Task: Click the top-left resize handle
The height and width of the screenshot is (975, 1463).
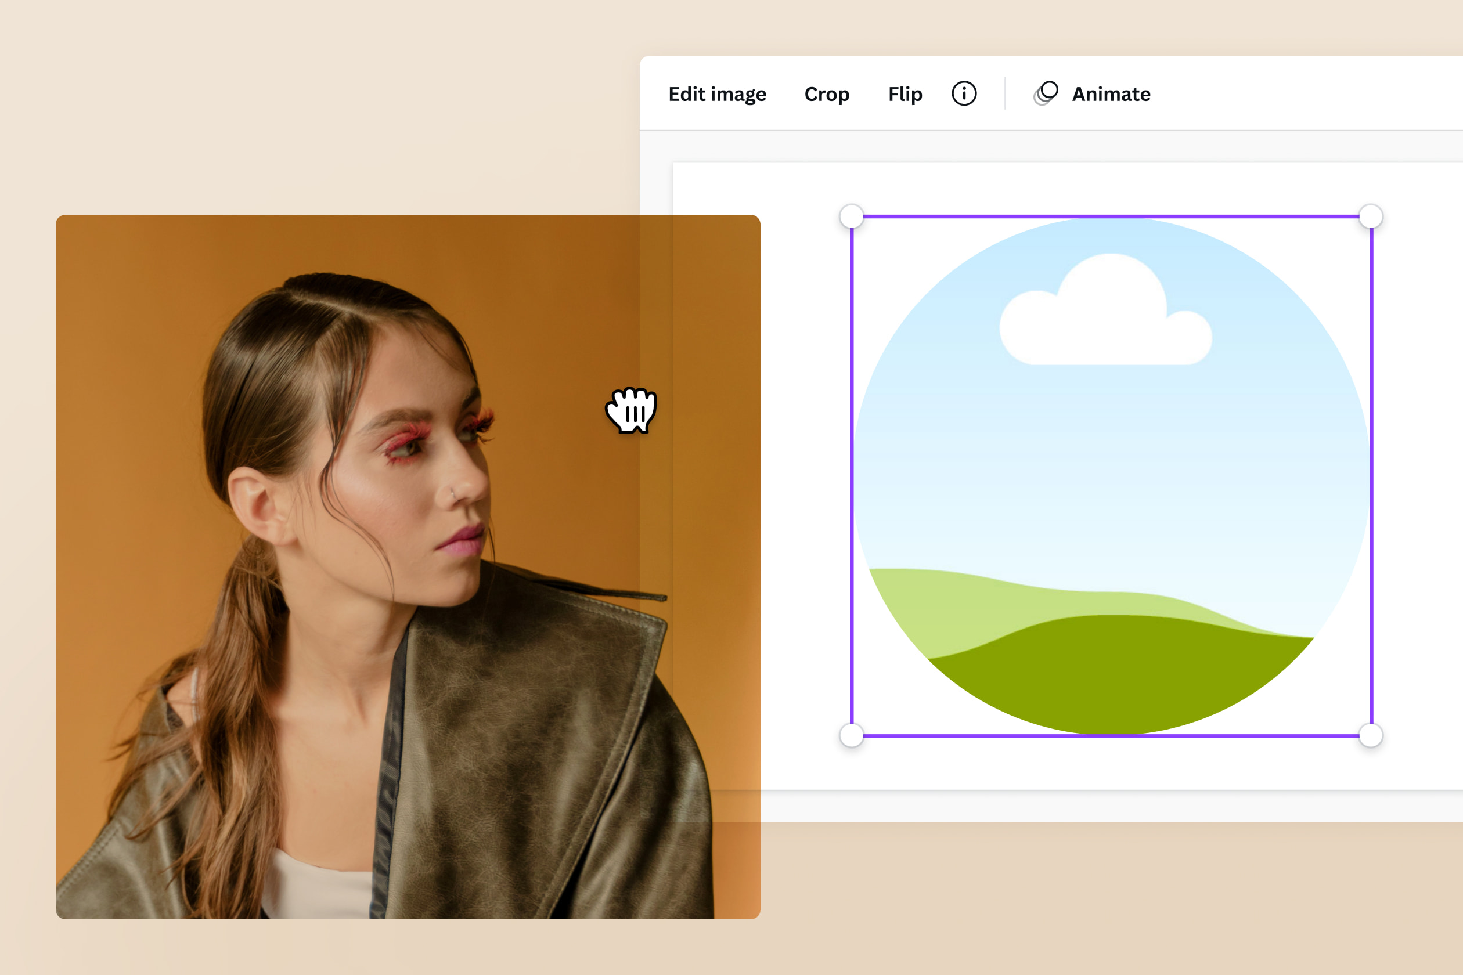Action: point(852,216)
